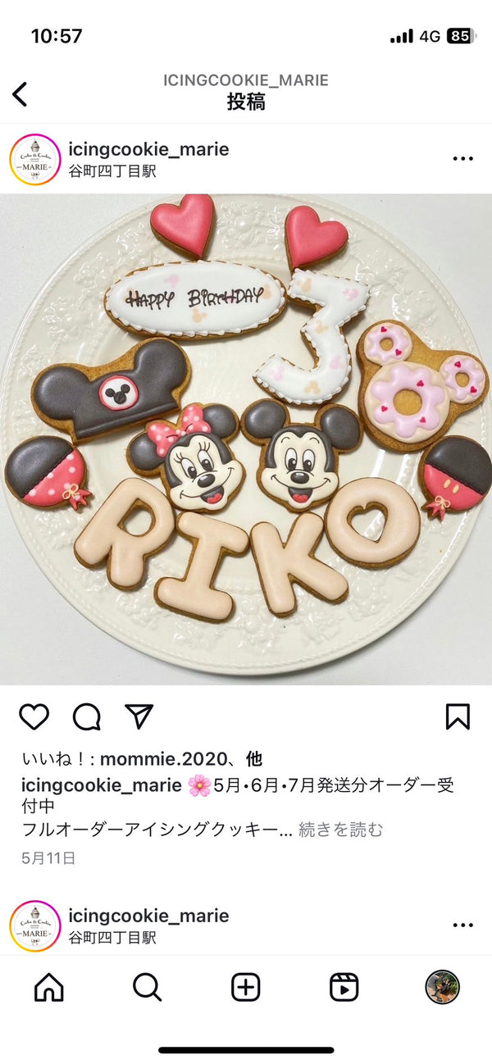Open the Reels tab icon
This screenshot has height=1064, width=492.
coord(344,987)
